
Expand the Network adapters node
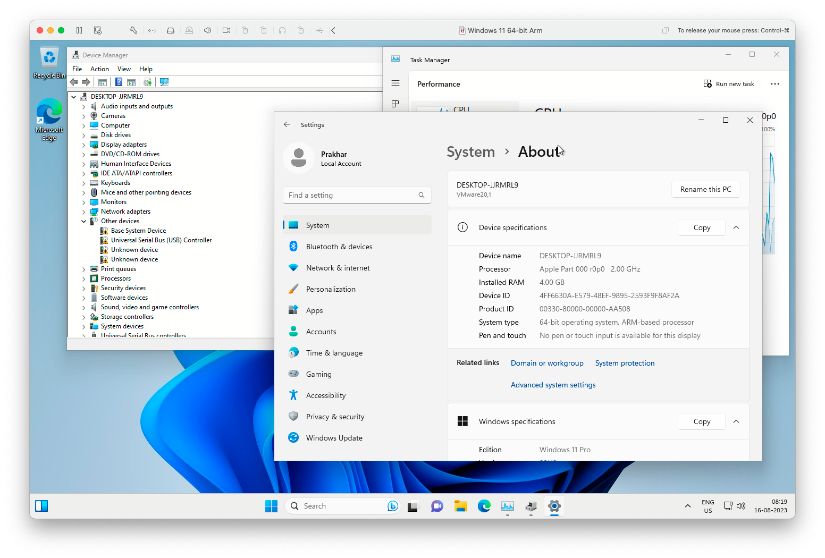(x=84, y=212)
